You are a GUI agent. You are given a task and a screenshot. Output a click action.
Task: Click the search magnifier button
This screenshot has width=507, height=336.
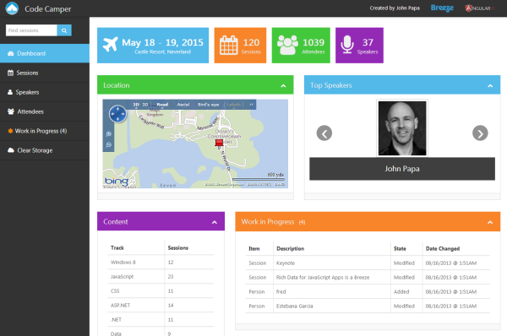(x=64, y=30)
